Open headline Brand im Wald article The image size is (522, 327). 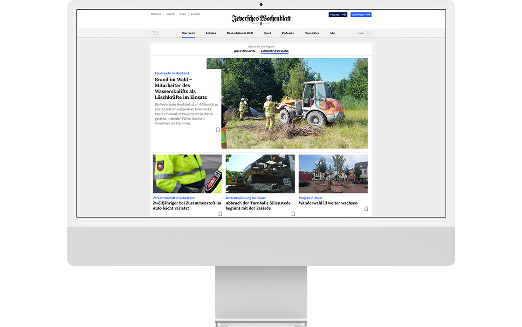tap(180, 88)
